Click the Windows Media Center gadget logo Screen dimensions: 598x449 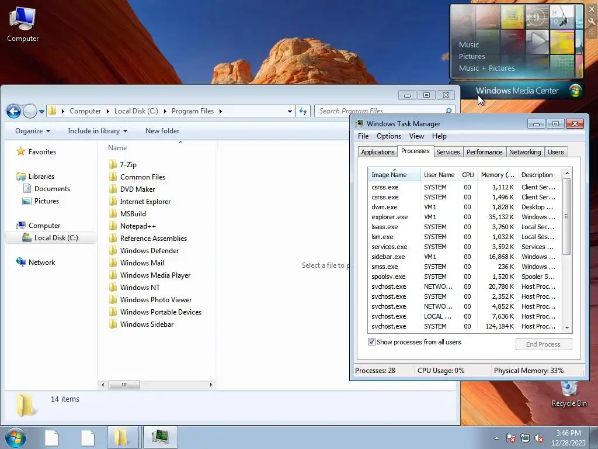(x=575, y=91)
